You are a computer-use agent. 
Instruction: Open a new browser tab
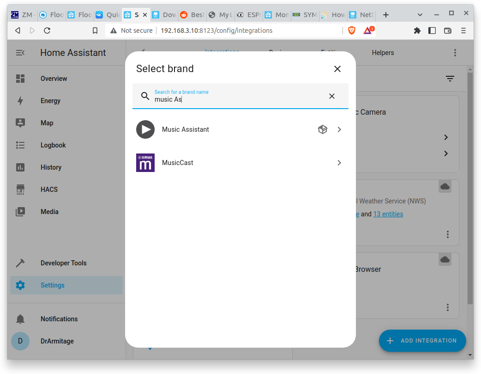[x=386, y=15]
